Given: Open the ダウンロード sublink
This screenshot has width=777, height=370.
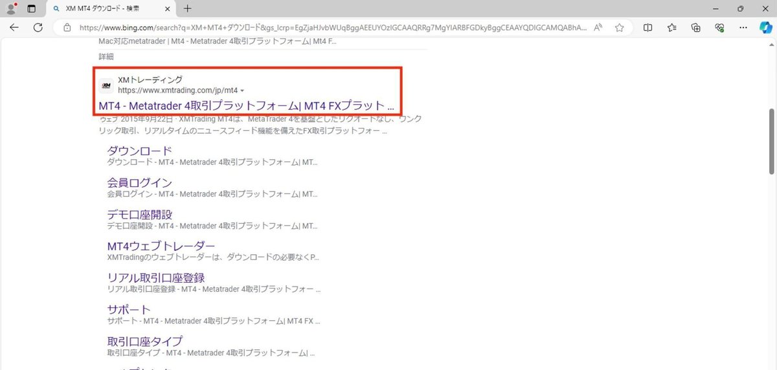Looking at the screenshot, I should tap(139, 151).
